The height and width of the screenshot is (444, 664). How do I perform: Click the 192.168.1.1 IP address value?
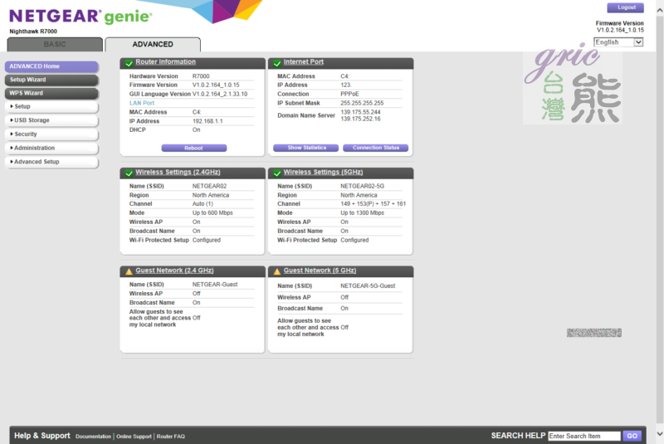pyautogui.click(x=207, y=121)
